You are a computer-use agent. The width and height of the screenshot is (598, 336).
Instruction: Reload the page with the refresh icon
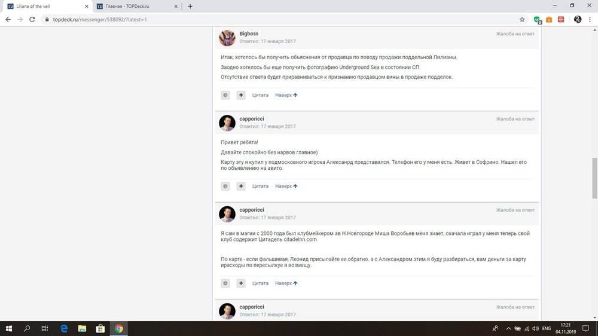click(33, 19)
